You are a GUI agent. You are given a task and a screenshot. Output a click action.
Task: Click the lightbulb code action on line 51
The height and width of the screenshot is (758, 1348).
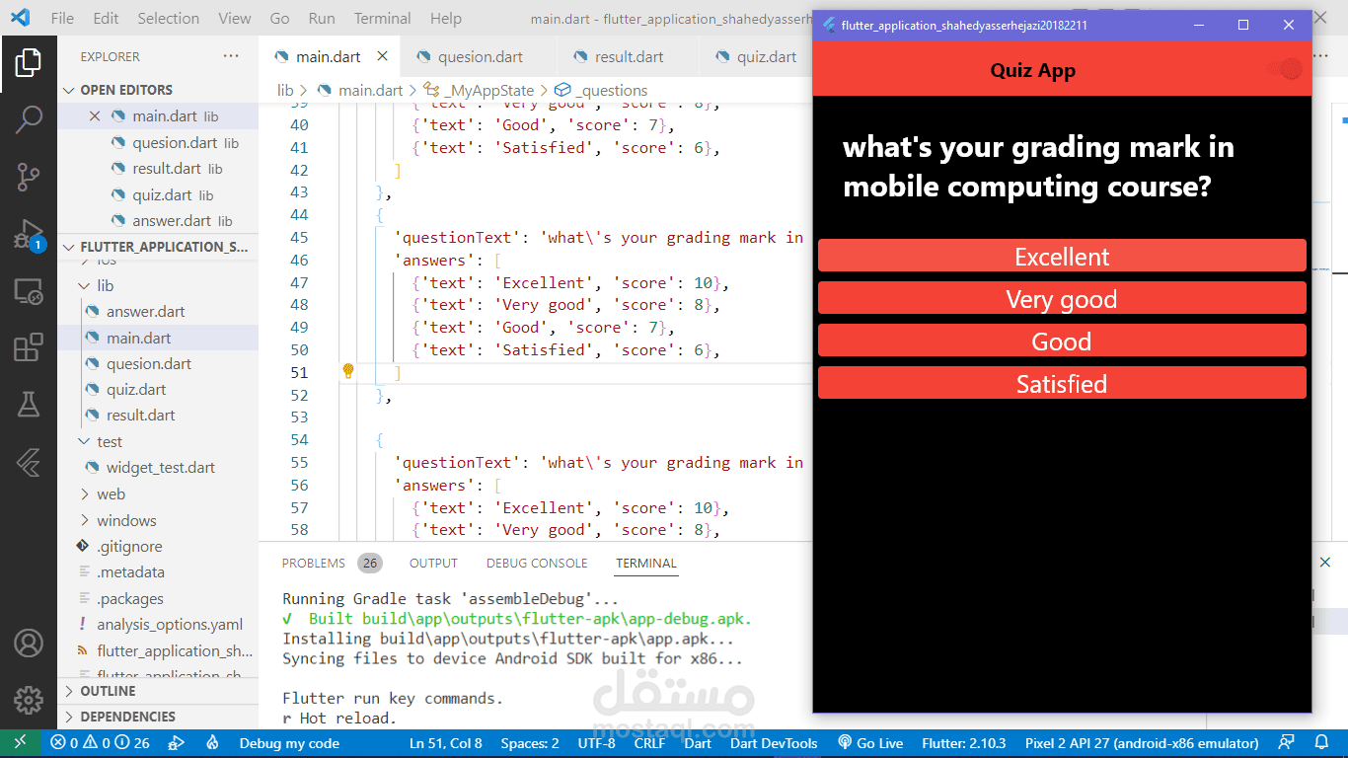point(348,371)
